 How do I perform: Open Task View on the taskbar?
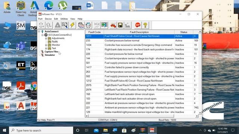87,130
